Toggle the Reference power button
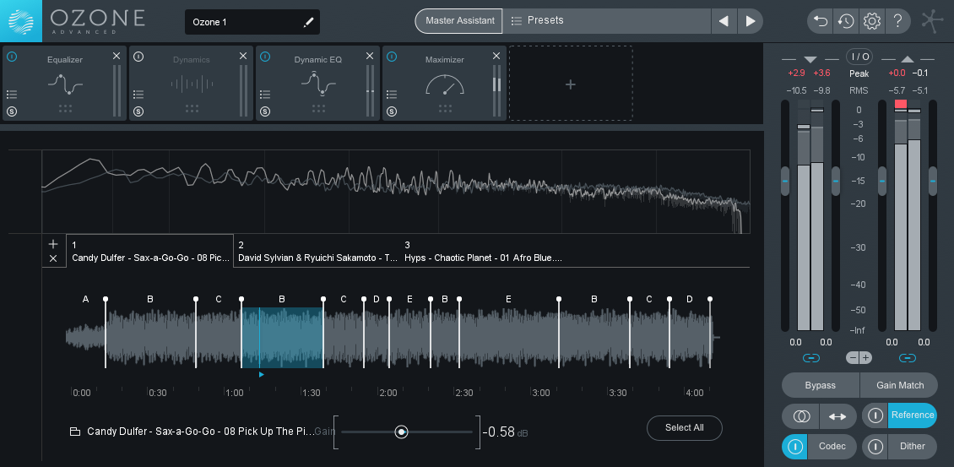Image resolution: width=954 pixels, height=467 pixels. click(875, 415)
